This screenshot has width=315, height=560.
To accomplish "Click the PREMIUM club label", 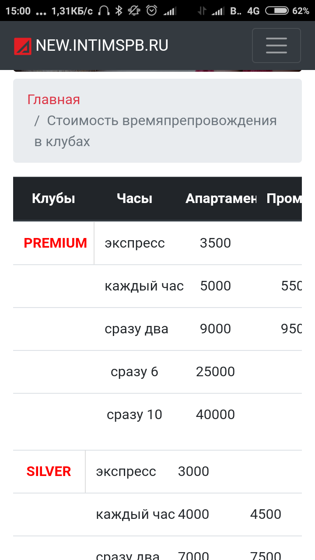I will coord(55,243).
